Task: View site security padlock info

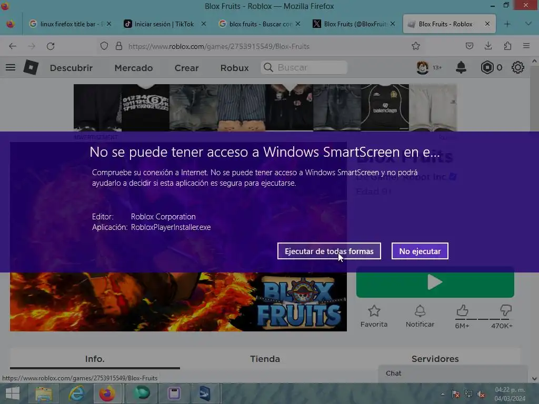Action: 119,46
